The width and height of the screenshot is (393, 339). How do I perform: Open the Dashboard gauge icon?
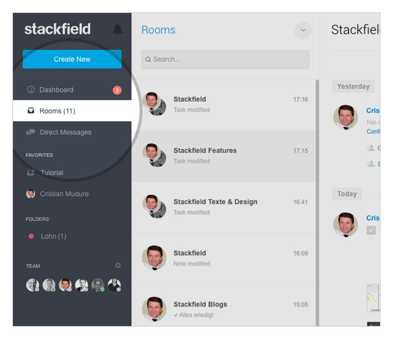[x=31, y=89]
